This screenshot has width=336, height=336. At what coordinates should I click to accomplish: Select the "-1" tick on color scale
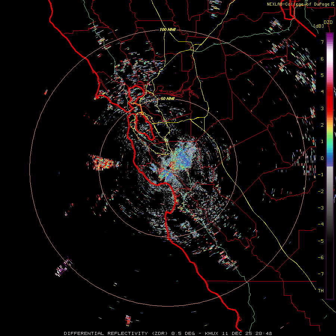click(x=321, y=175)
